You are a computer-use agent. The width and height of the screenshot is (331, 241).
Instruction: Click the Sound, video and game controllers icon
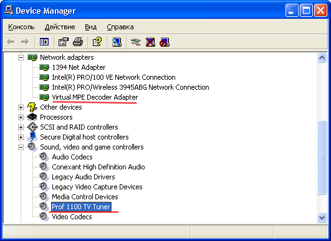(x=32, y=147)
